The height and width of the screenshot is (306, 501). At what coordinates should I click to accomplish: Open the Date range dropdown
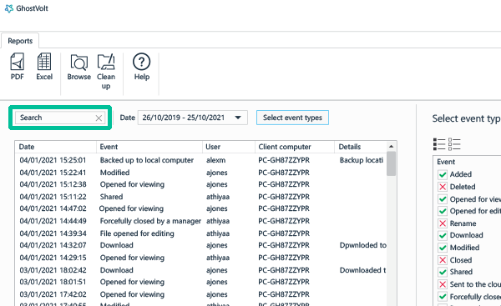[193, 118]
